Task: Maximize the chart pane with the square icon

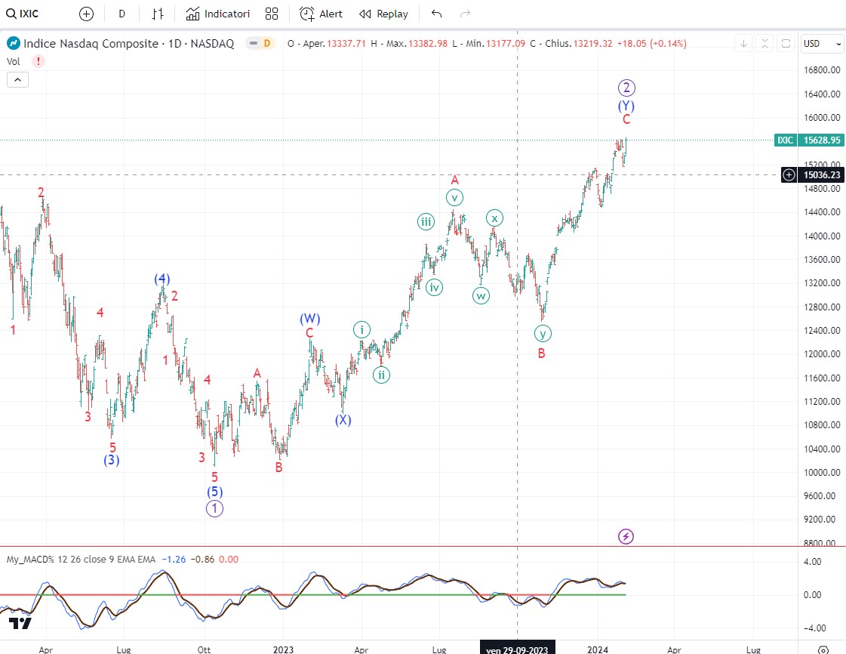Action: 786,44
